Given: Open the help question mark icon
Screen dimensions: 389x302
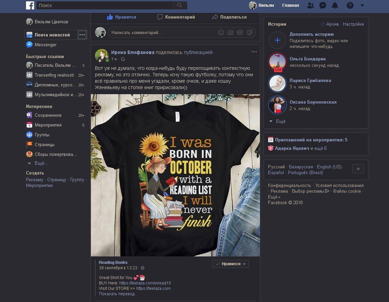Looking at the screenshot, I should pyautogui.click(x=350, y=5).
